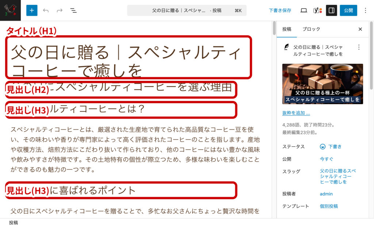Change the author admin
374x227 pixels.
pos(326,194)
